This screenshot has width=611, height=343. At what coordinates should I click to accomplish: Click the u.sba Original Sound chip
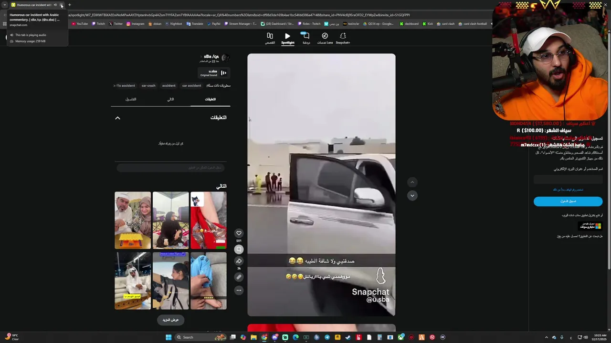[214, 73]
